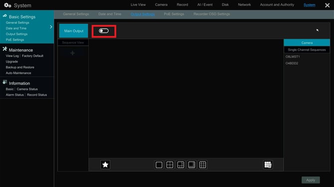Click the Main Output button
The image size is (334, 187).
tap(74, 31)
